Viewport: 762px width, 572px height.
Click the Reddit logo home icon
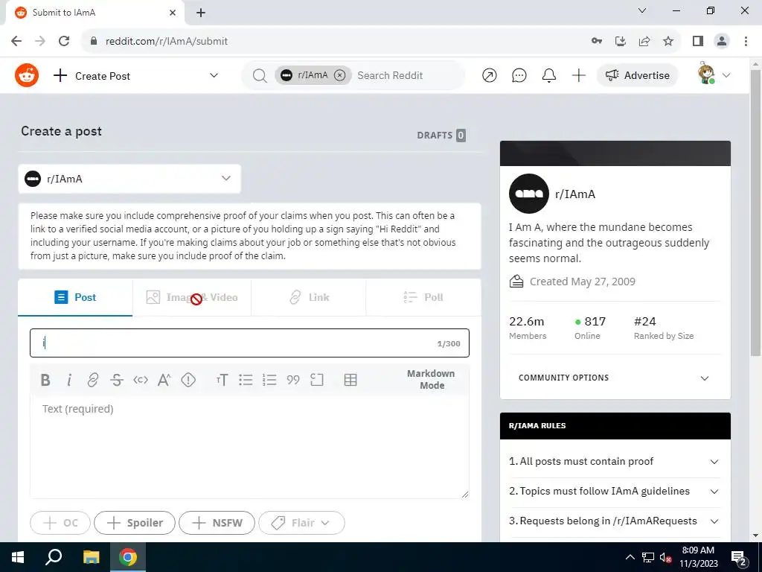[x=27, y=75]
